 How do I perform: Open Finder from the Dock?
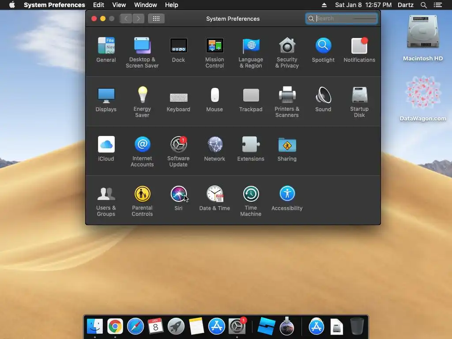[x=95, y=326]
